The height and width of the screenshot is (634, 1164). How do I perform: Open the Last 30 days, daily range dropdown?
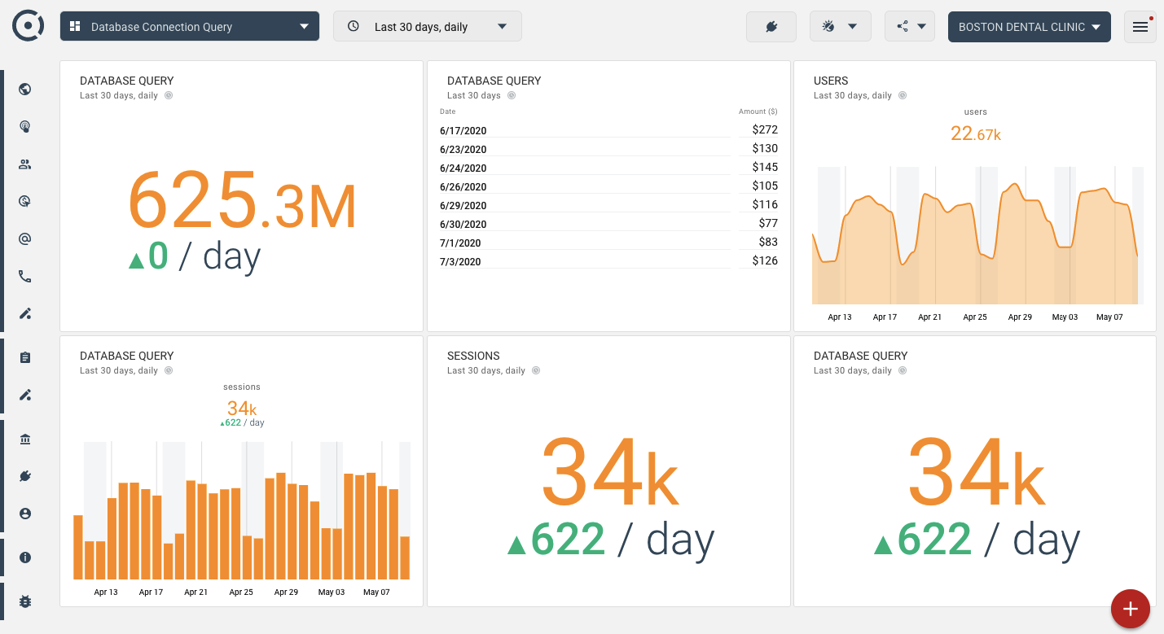427,27
